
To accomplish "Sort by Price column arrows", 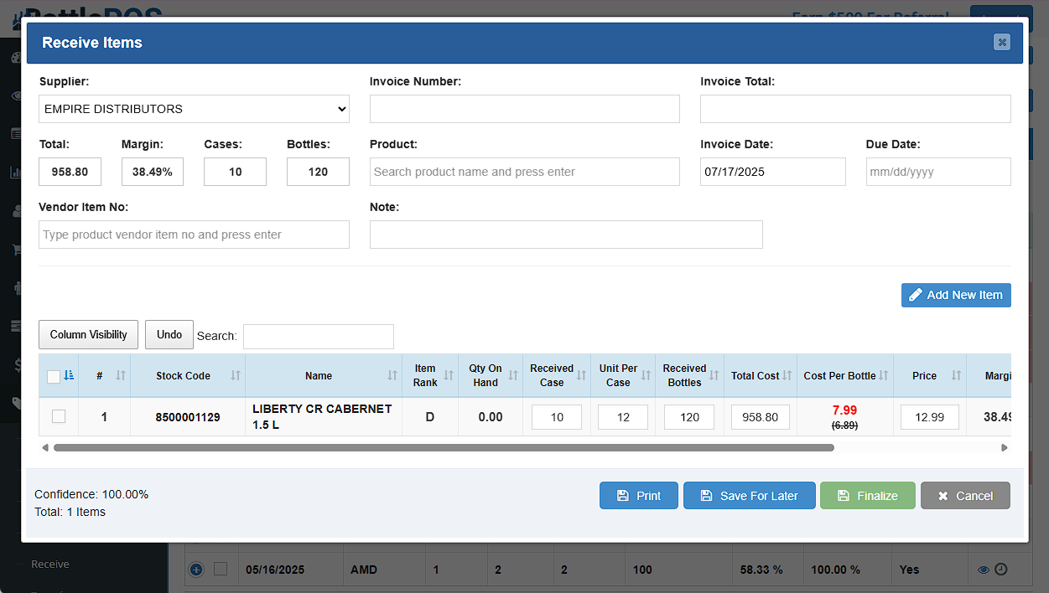I will pyautogui.click(x=956, y=376).
